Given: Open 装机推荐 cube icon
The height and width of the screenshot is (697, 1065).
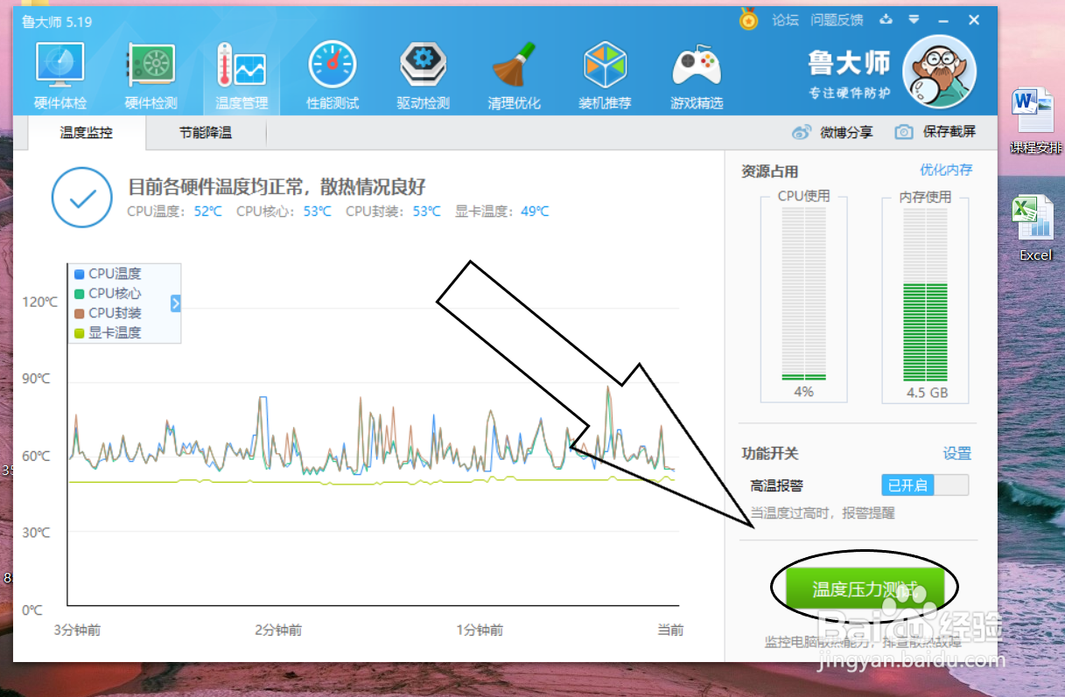Looking at the screenshot, I should point(605,66).
